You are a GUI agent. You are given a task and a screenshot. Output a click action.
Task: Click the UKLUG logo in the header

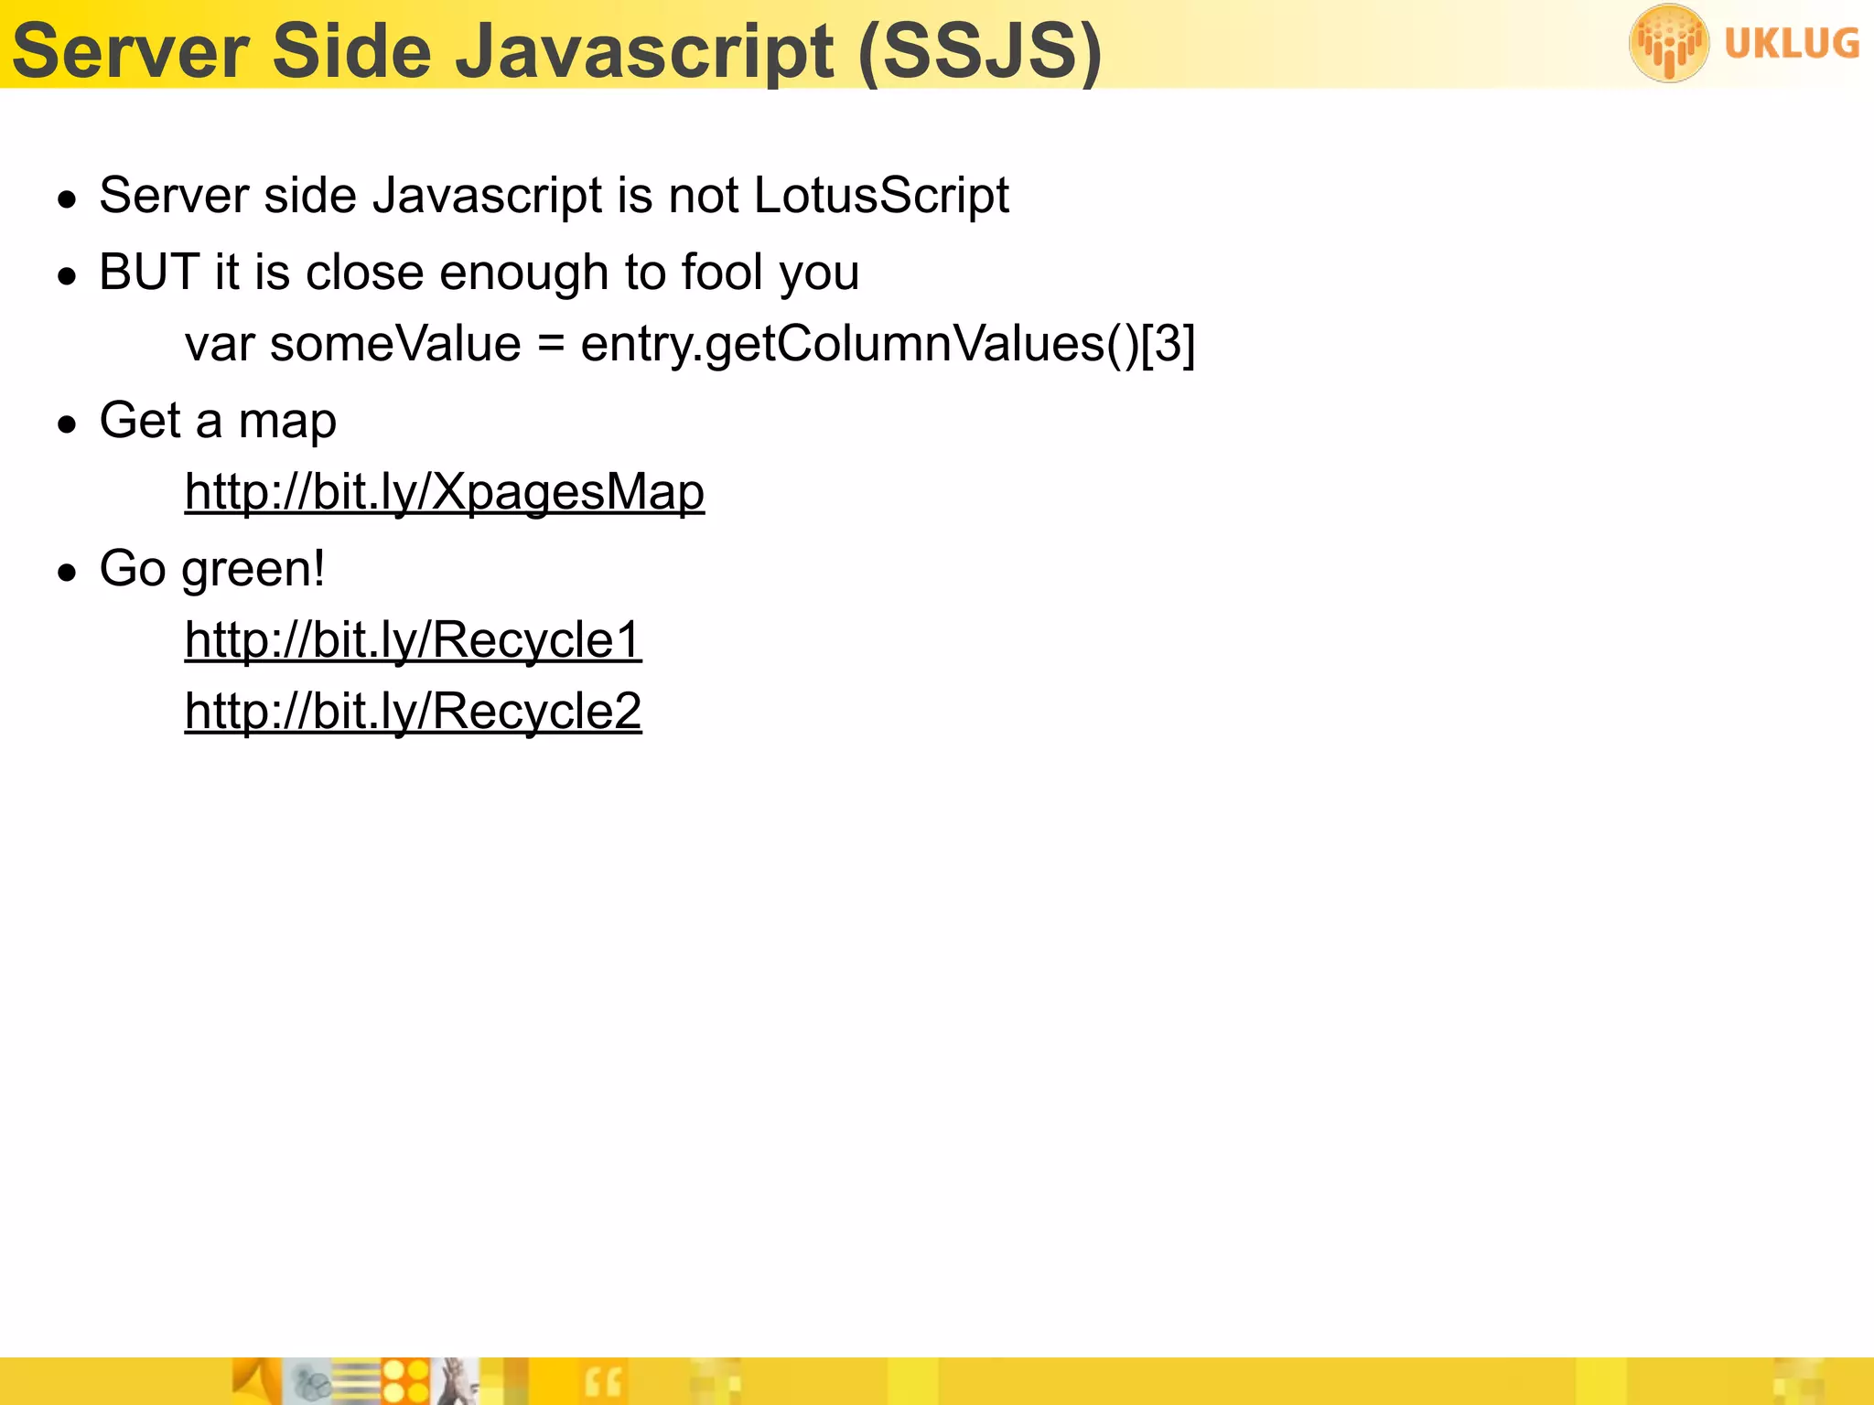pyautogui.click(x=1744, y=43)
